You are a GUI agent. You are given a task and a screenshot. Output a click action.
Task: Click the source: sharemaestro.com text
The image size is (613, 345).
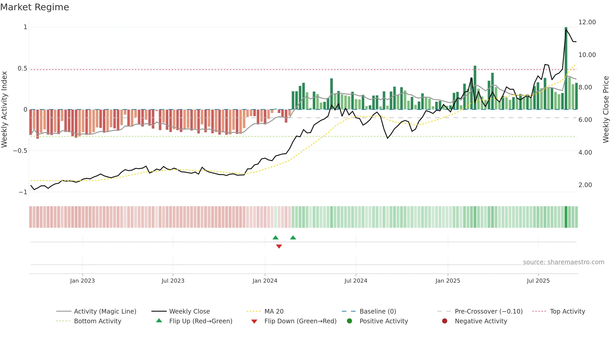pyautogui.click(x=564, y=262)
